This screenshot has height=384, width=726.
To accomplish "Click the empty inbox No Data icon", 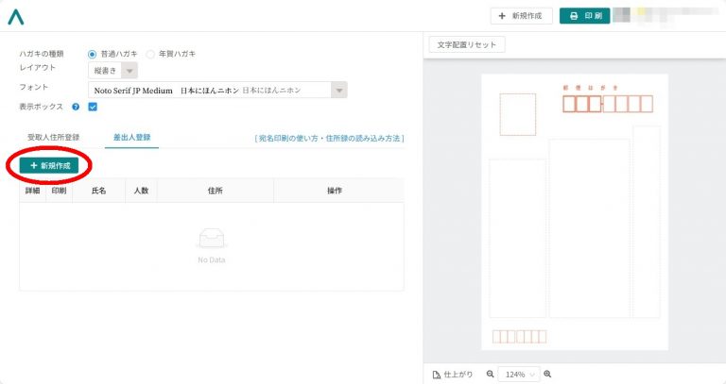I will (211, 240).
